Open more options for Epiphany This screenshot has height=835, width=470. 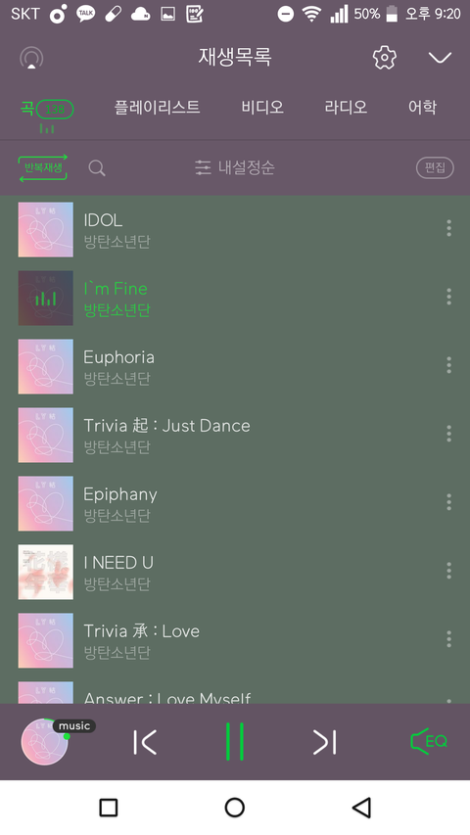(x=448, y=501)
